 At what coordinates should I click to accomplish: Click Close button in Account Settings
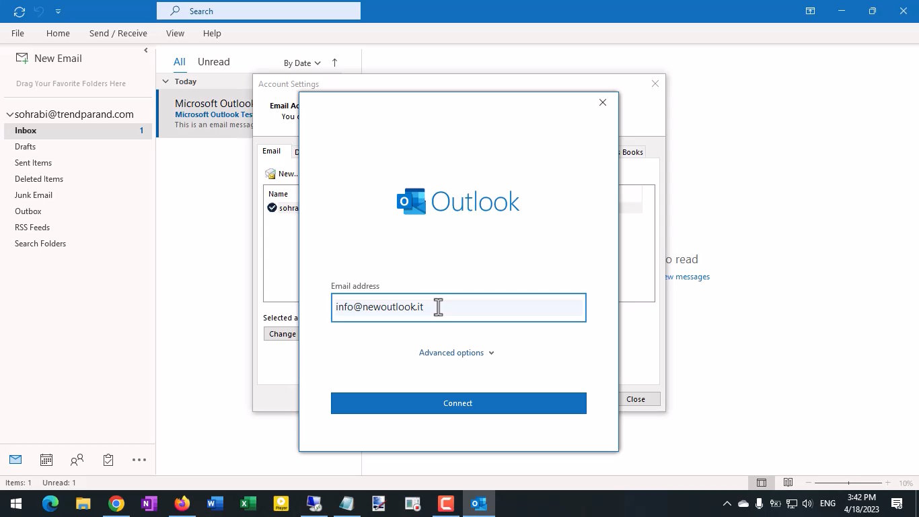pos(636,399)
